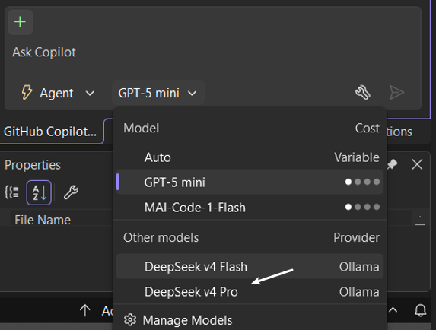The height and width of the screenshot is (330, 436).
Task: Click the send message arrow icon
Action: 396,93
